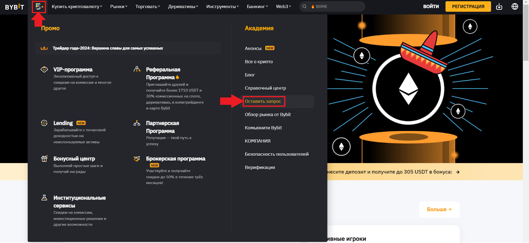Click the ВОЙТИ login button
The width and height of the screenshot is (529, 243).
pos(431,7)
